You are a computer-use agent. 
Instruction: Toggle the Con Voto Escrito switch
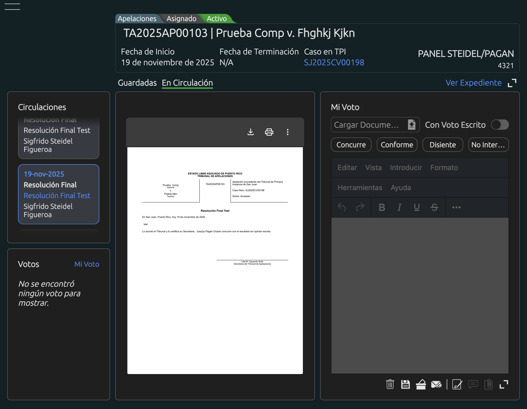499,125
